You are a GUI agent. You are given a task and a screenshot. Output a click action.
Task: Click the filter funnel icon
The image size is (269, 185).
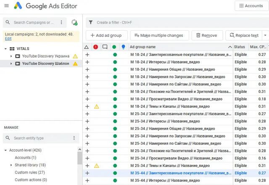click(x=91, y=22)
